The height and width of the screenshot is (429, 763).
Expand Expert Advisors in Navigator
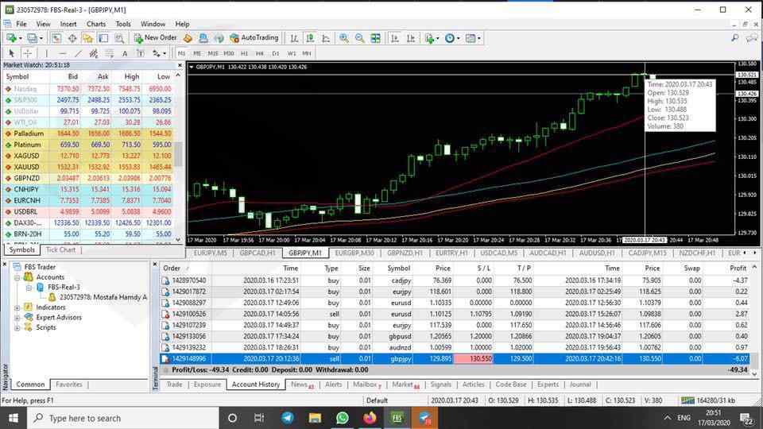point(17,318)
